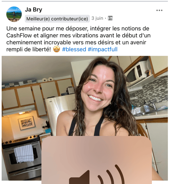Click the framed picture above the stove
Screen dimensions: 169x184
point(27,123)
